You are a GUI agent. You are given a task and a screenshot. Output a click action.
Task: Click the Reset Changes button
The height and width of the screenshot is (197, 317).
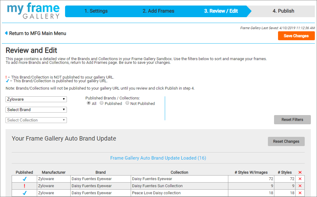pos(286,141)
